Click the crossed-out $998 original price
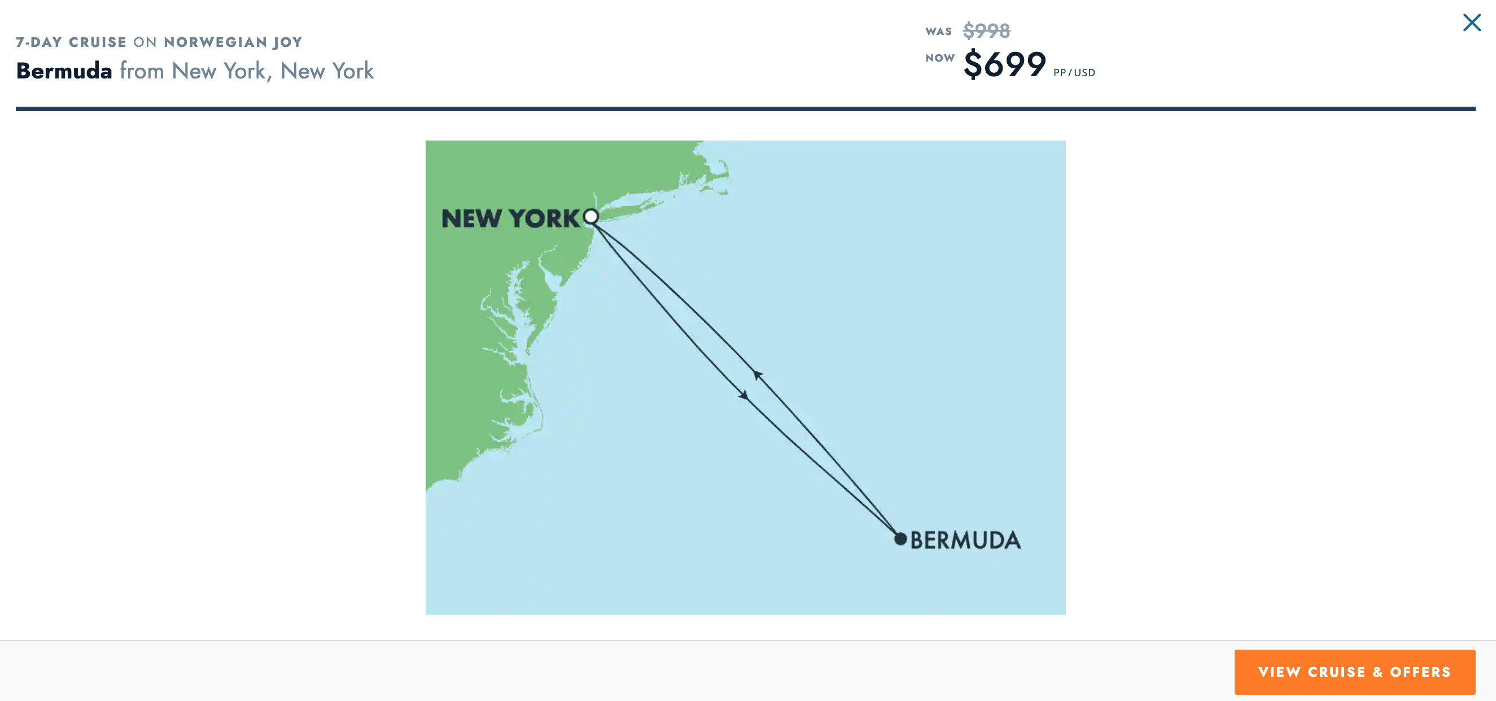1496x701 pixels. pyautogui.click(x=986, y=30)
